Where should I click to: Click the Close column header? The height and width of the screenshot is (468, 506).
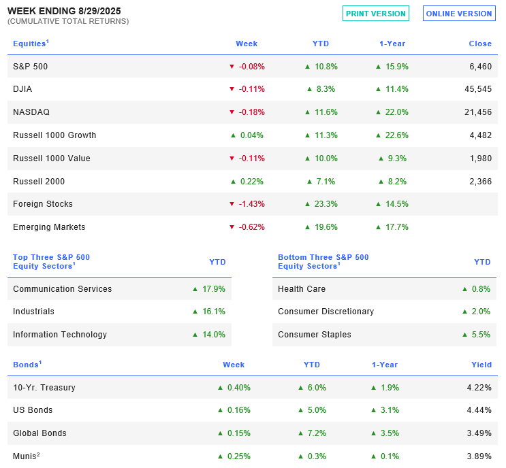[x=480, y=44]
